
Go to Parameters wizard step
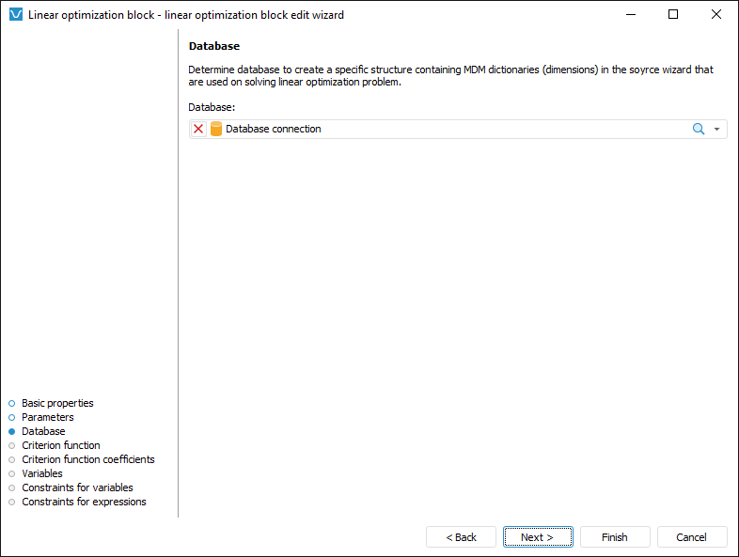tap(47, 417)
